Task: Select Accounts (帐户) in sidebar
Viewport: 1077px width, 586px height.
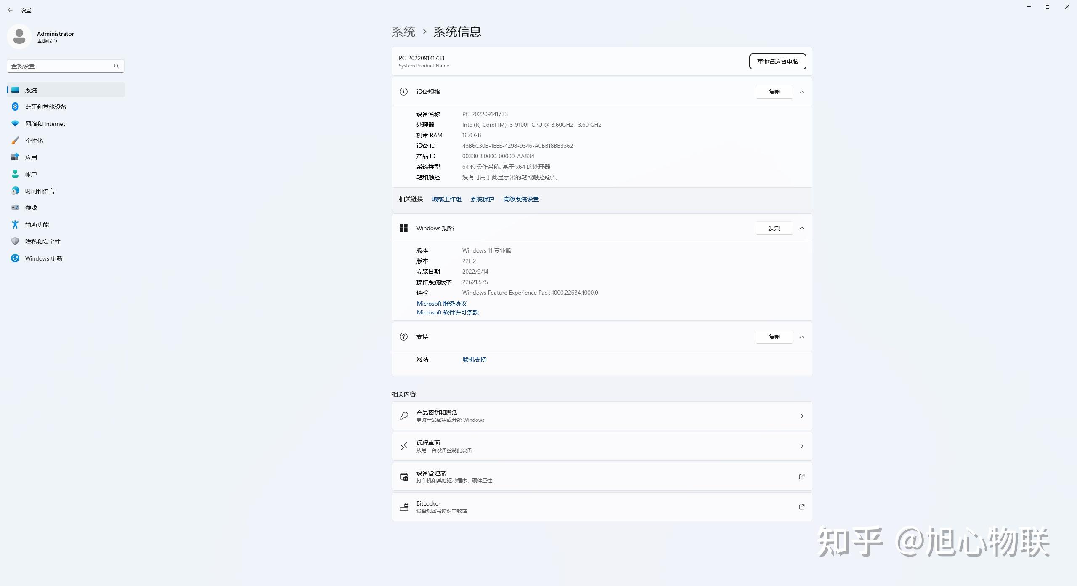Action: click(x=31, y=174)
